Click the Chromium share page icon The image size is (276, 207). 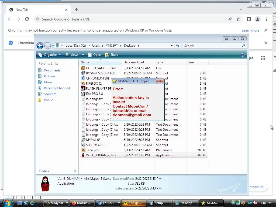coord(230,19)
